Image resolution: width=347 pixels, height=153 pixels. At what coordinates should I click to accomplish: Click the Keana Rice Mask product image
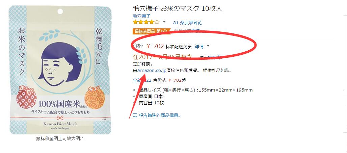(60, 70)
